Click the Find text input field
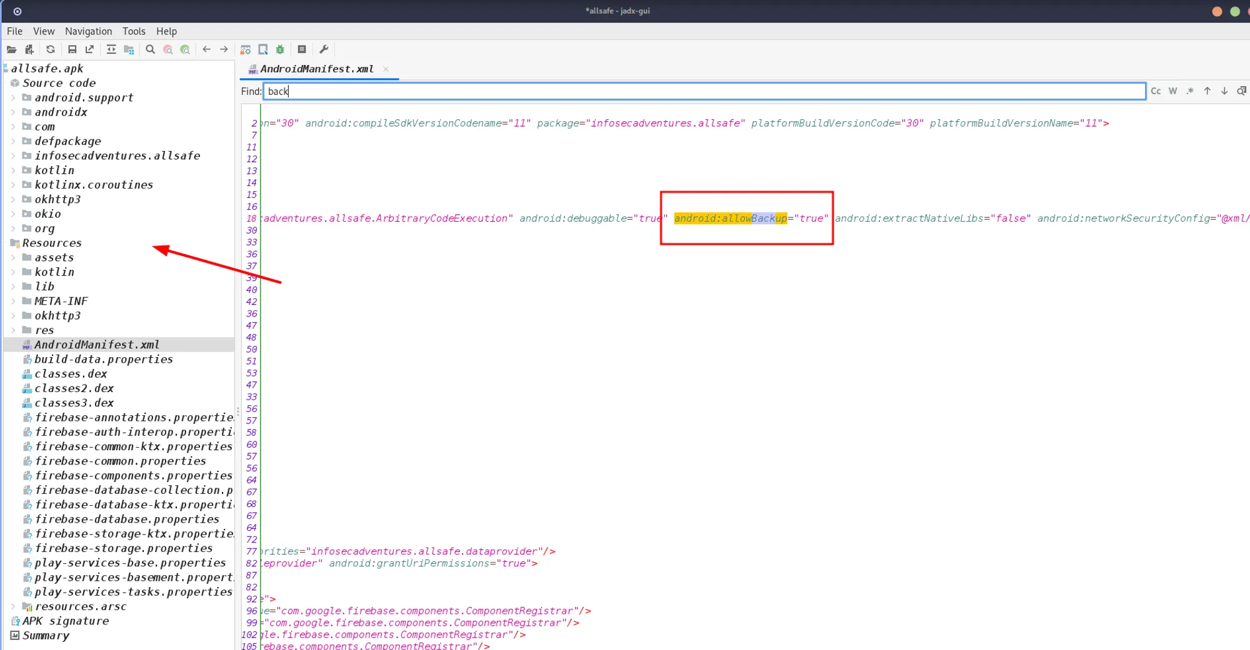The height and width of the screenshot is (650, 1250). [704, 91]
